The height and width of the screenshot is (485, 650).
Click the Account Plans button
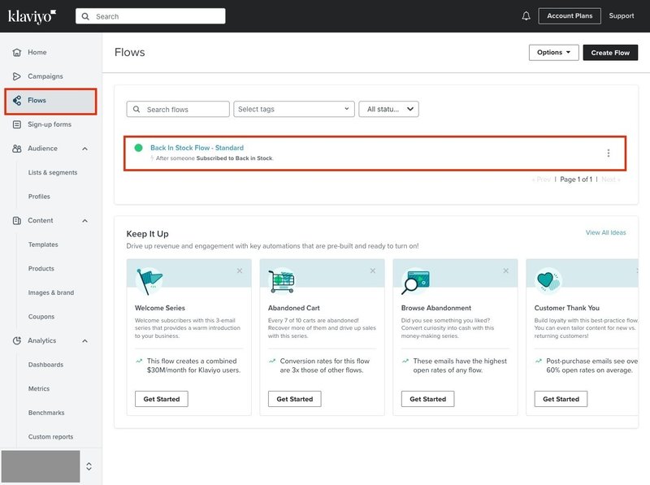(570, 15)
